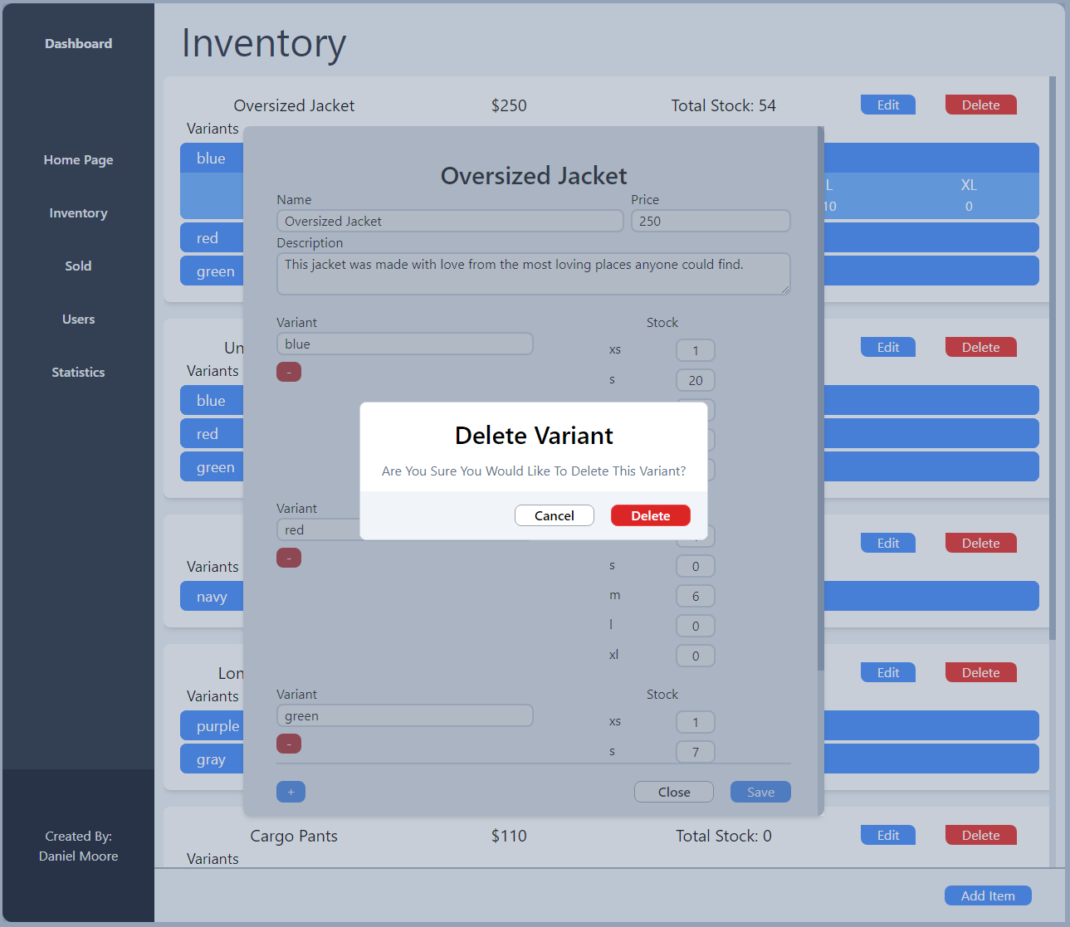1070x927 pixels.
Task: Click the green variant xs stock field
Action: [696, 722]
